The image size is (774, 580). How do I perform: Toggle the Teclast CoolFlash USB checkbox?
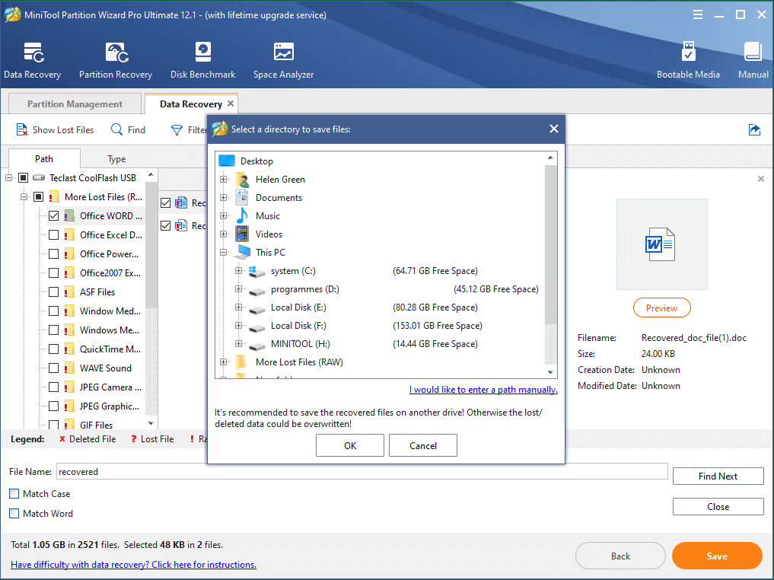click(23, 177)
